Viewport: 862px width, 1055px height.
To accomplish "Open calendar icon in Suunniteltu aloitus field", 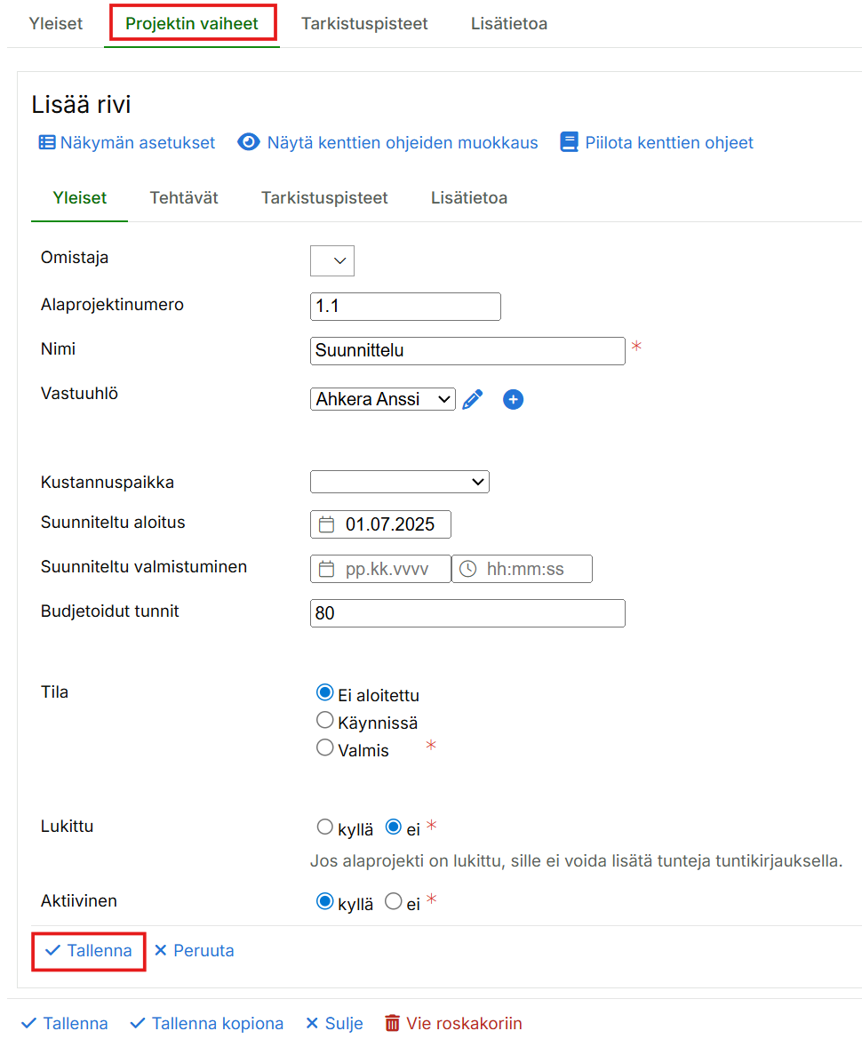I will (x=326, y=524).
